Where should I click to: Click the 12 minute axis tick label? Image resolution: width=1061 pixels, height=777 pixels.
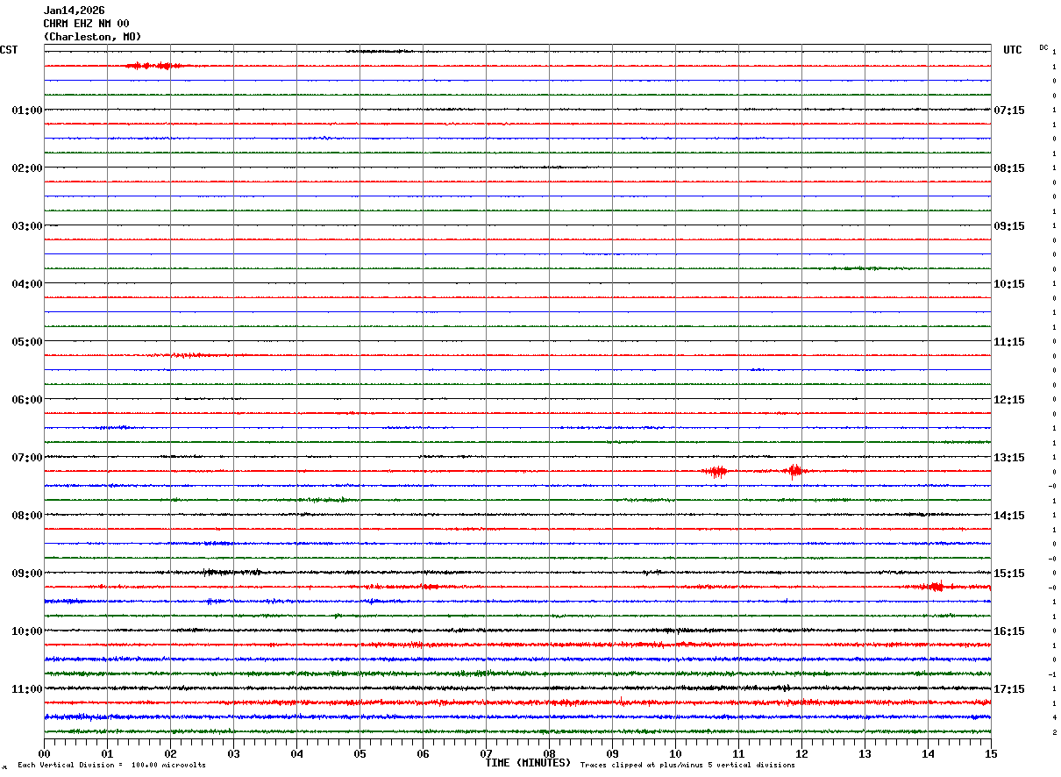point(801,753)
